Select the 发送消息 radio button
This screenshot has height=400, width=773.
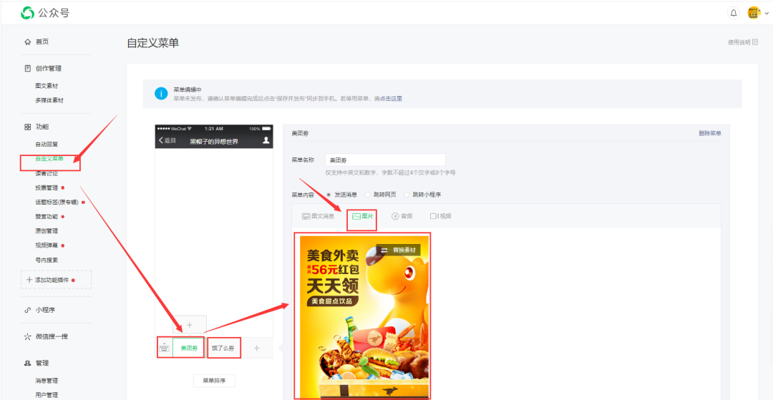pyautogui.click(x=329, y=195)
